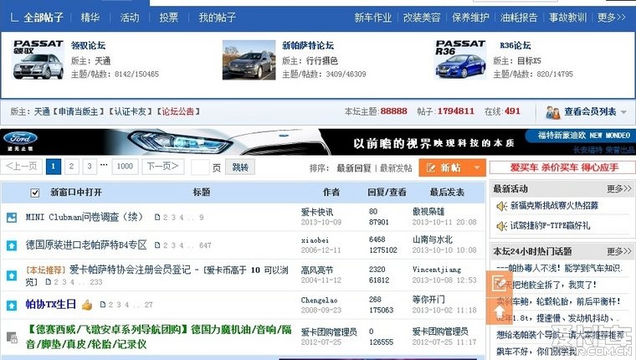
Task: Click 认证卡友 link
Action: pyautogui.click(x=130, y=111)
